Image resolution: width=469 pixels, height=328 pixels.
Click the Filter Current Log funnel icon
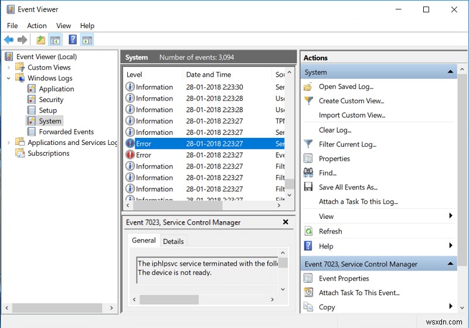(x=308, y=144)
